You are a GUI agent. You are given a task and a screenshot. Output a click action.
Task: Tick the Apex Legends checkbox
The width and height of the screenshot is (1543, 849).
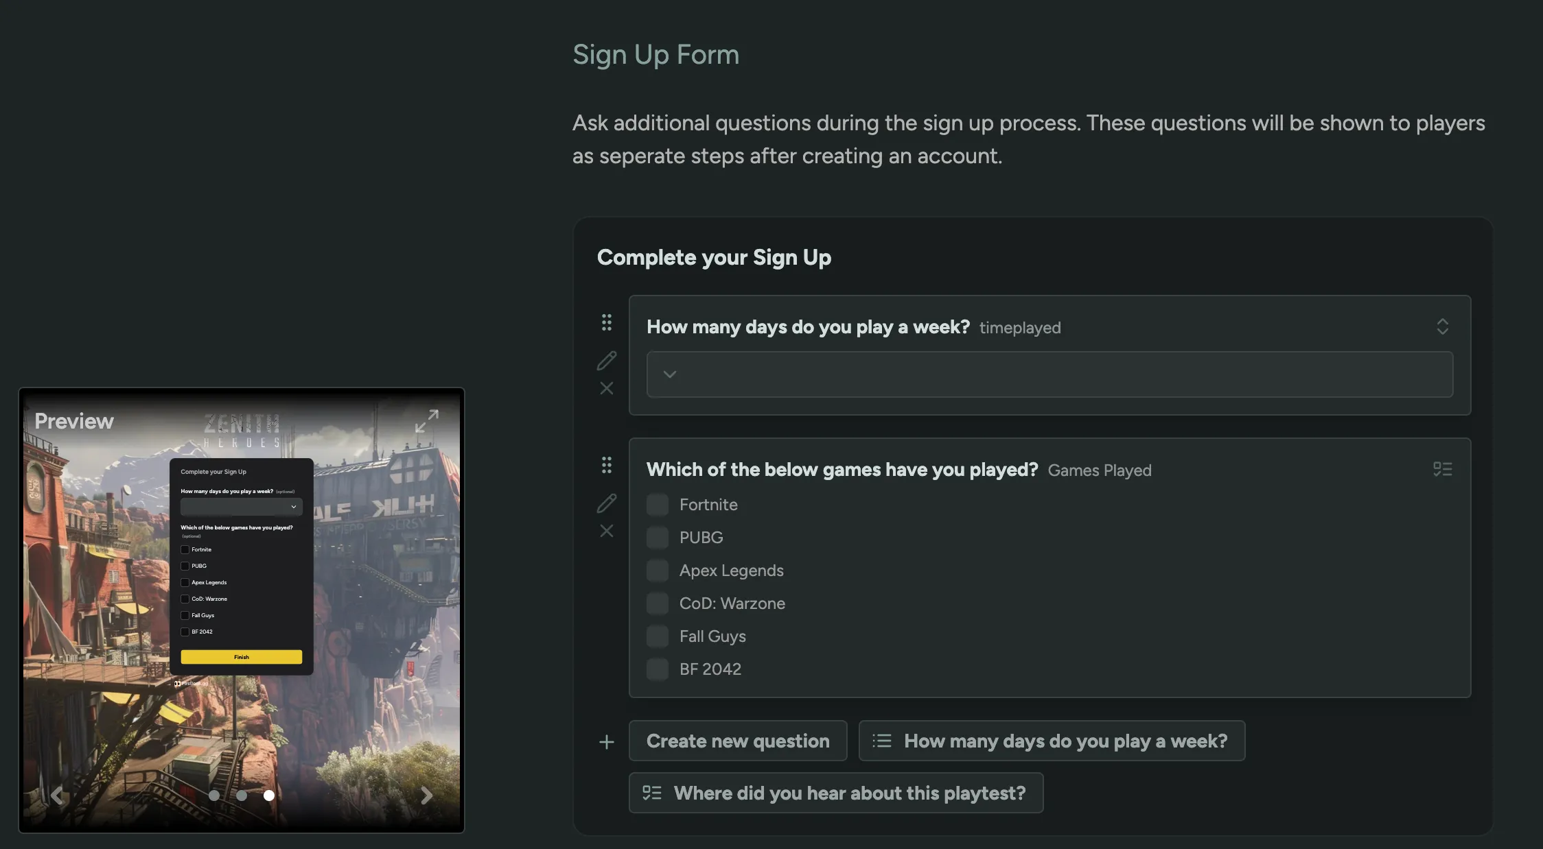click(x=658, y=571)
